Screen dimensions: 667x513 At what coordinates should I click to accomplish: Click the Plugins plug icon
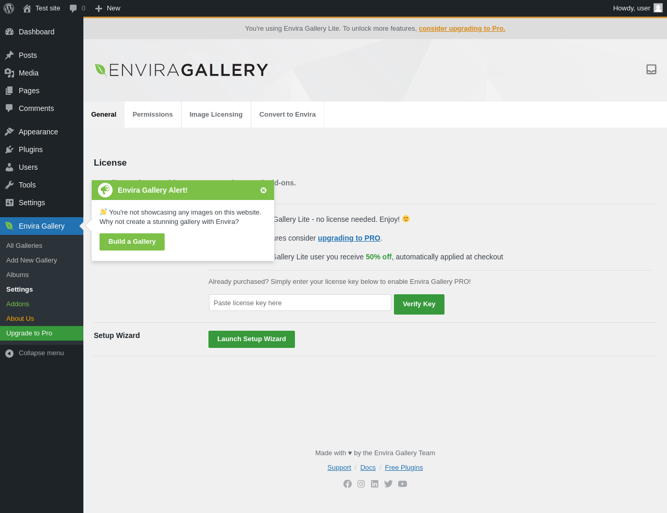click(9, 149)
